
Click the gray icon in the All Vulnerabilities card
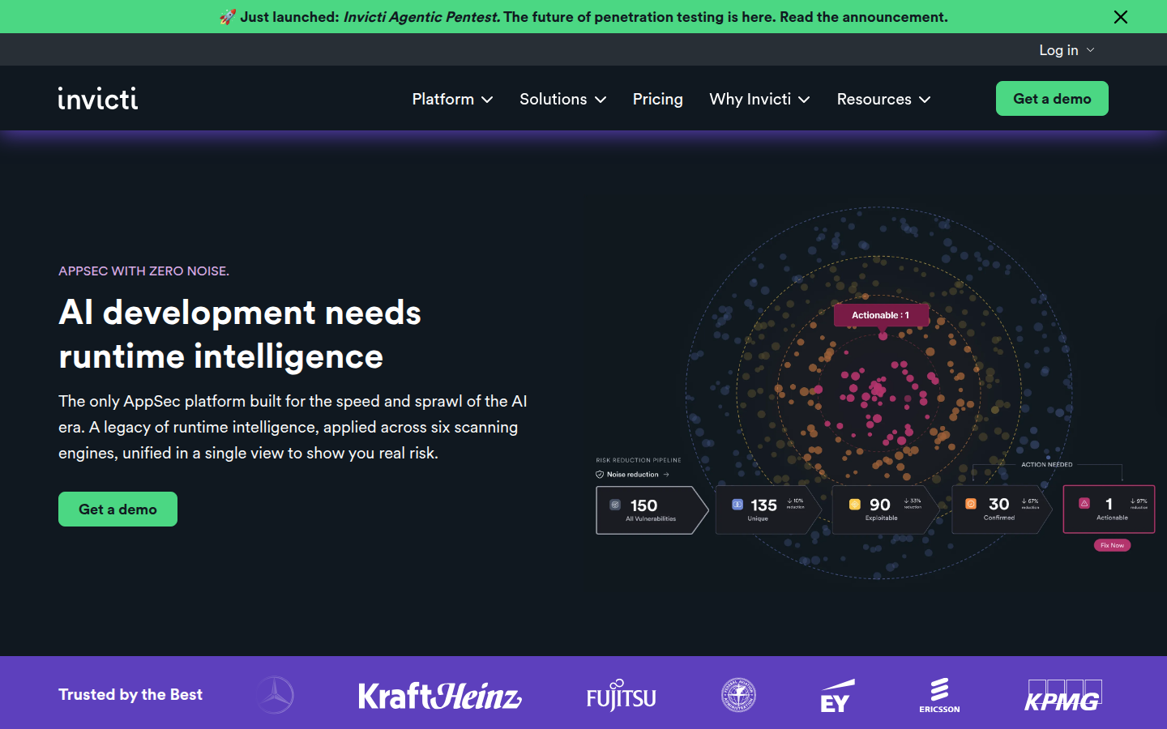[615, 505]
